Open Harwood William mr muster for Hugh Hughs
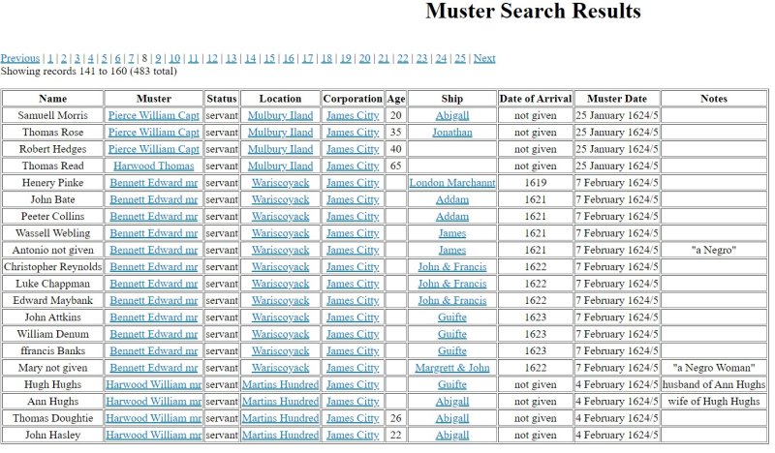Viewport: 775px width, 453px height. [x=154, y=384]
